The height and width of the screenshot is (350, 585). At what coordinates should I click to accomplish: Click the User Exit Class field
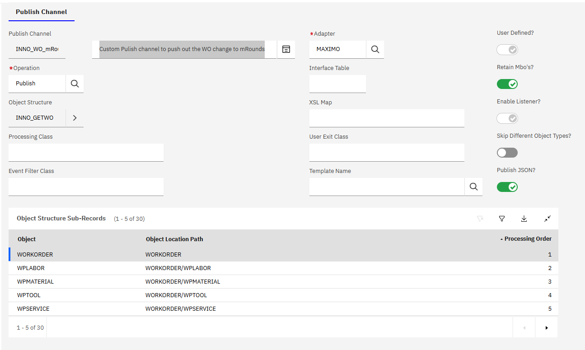(x=387, y=152)
